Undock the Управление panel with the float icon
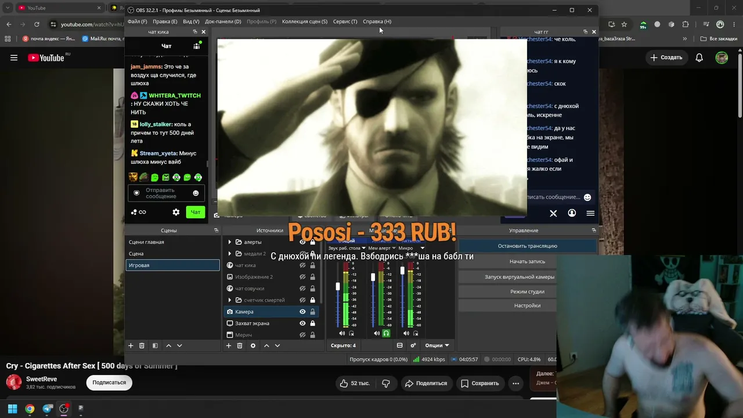 (x=593, y=230)
